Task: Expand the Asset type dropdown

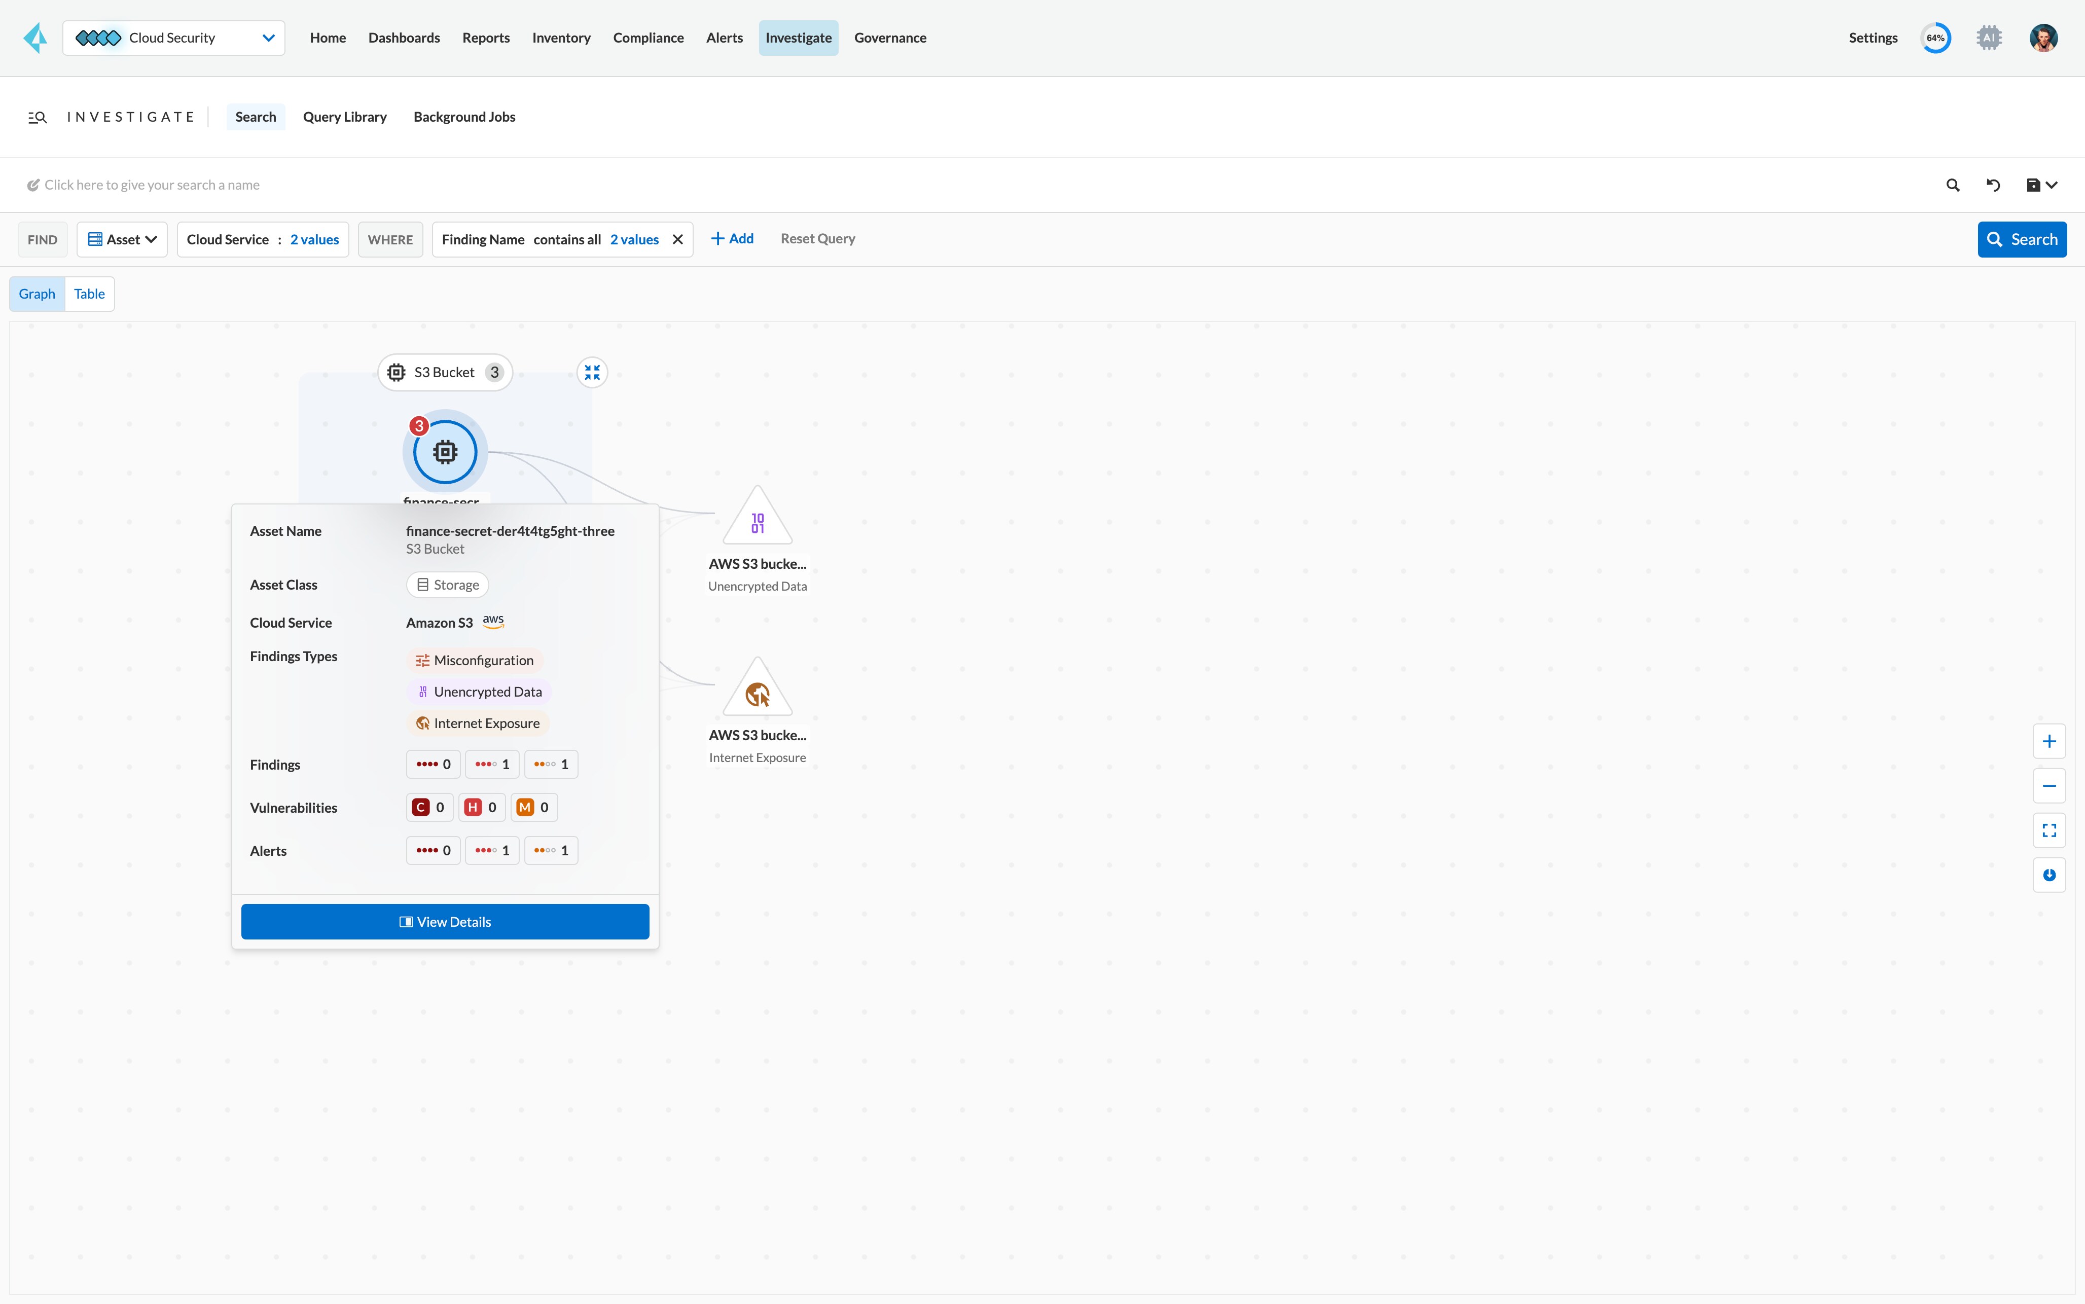Action: coord(122,240)
